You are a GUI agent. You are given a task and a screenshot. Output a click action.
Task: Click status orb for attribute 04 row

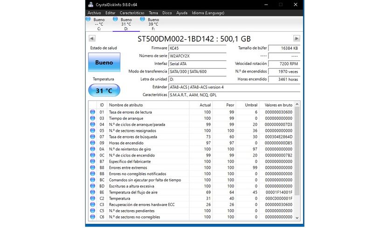tap(92, 124)
